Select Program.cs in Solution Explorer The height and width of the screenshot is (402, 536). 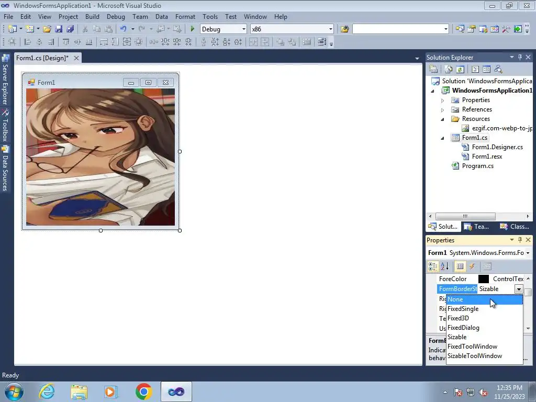point(477,166)
